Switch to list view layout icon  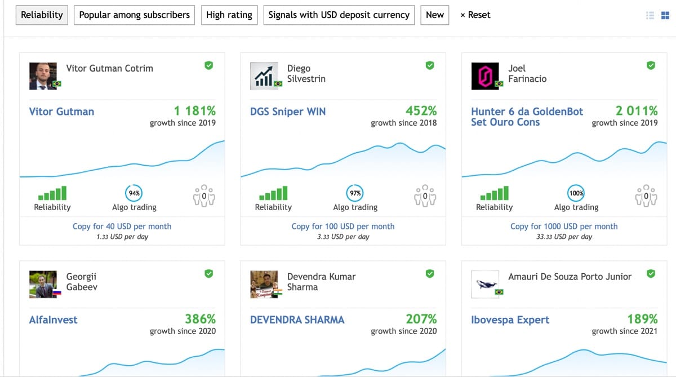point(650,16)
